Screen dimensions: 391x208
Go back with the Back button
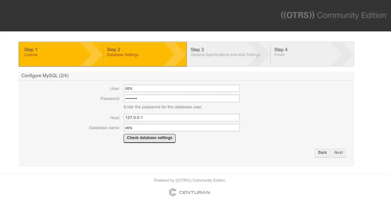322,153
